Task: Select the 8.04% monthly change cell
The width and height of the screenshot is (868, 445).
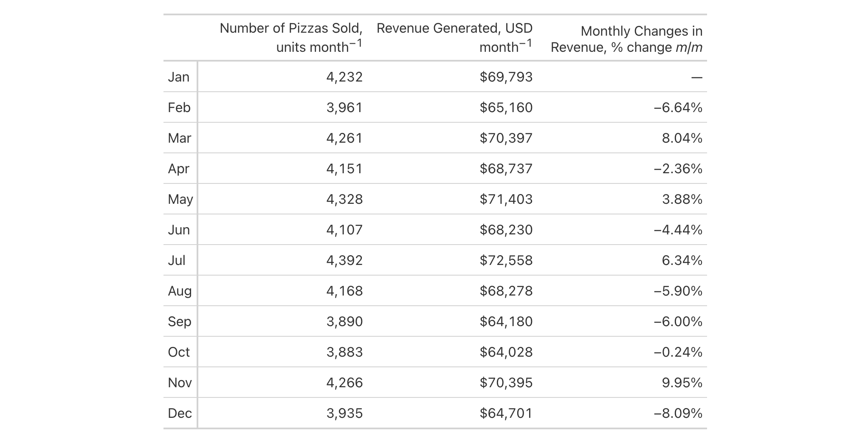Action: pos(682,138)
